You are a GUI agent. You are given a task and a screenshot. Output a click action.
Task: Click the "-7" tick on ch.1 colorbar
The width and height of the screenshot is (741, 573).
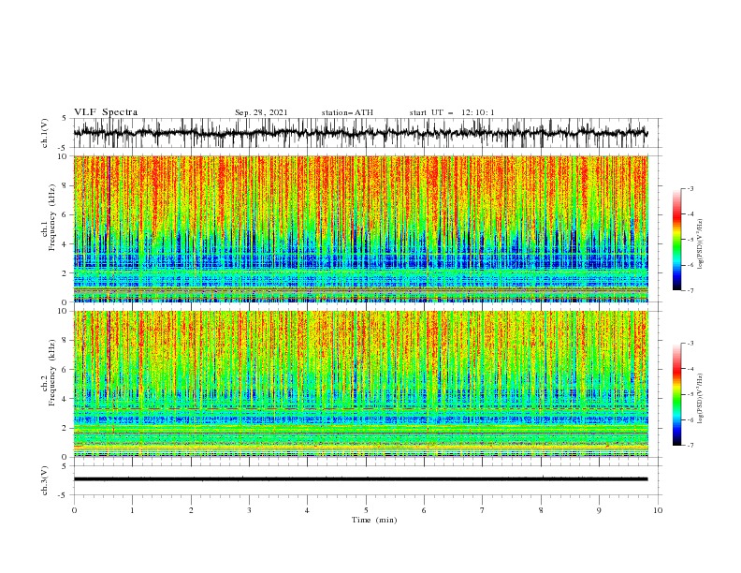coord(690,291)
